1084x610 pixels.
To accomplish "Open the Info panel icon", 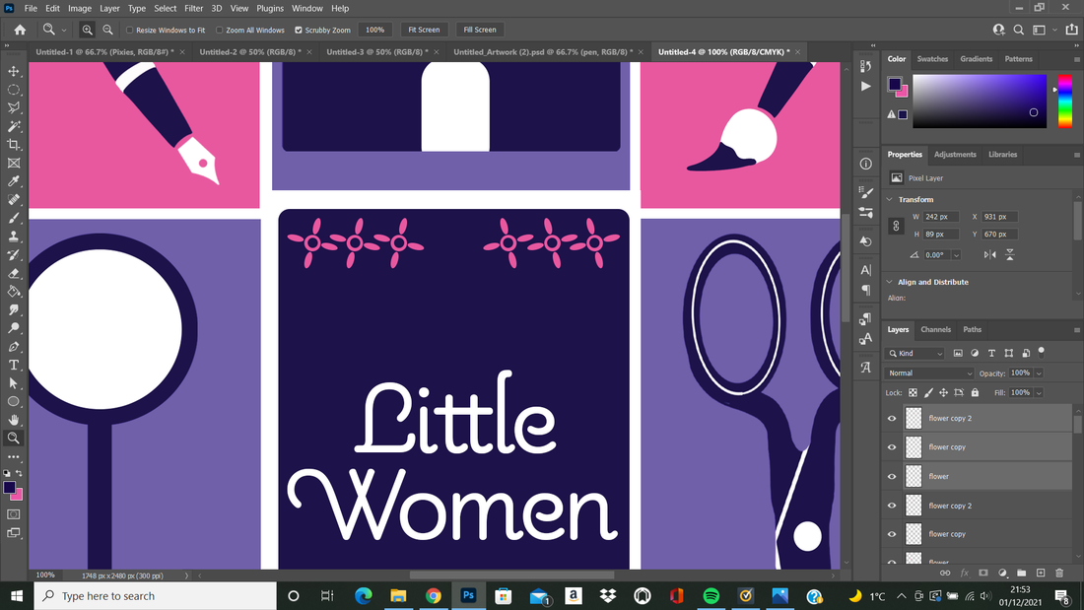I will pos(865,164).
